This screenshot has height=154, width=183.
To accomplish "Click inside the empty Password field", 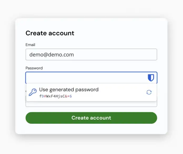I will [84, 78].
